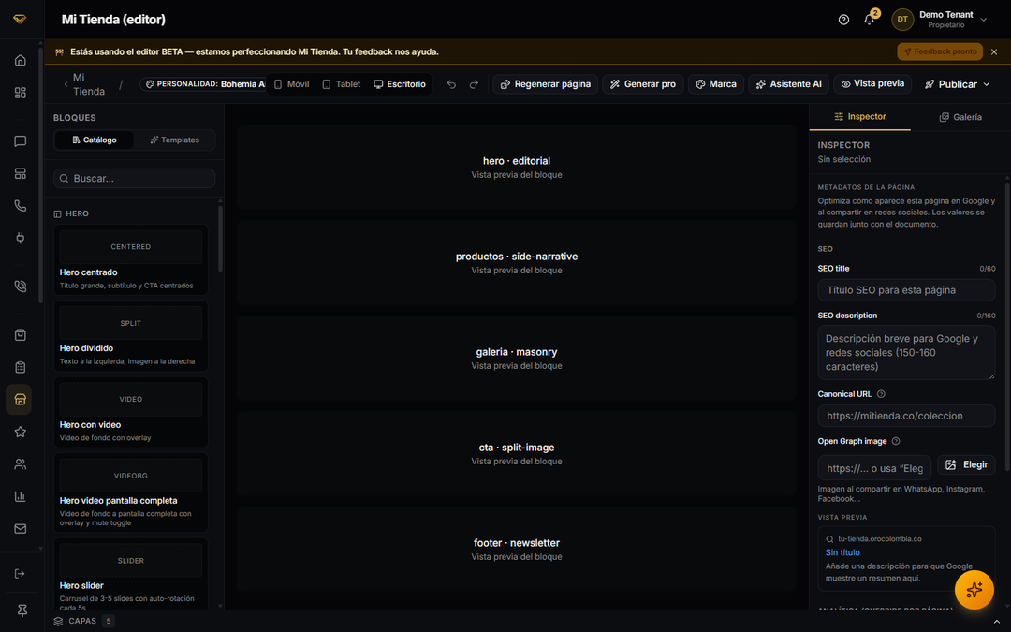
Task: Select the productos · side-narrative block
Action: pyautogui.click(x=516, y=262)
